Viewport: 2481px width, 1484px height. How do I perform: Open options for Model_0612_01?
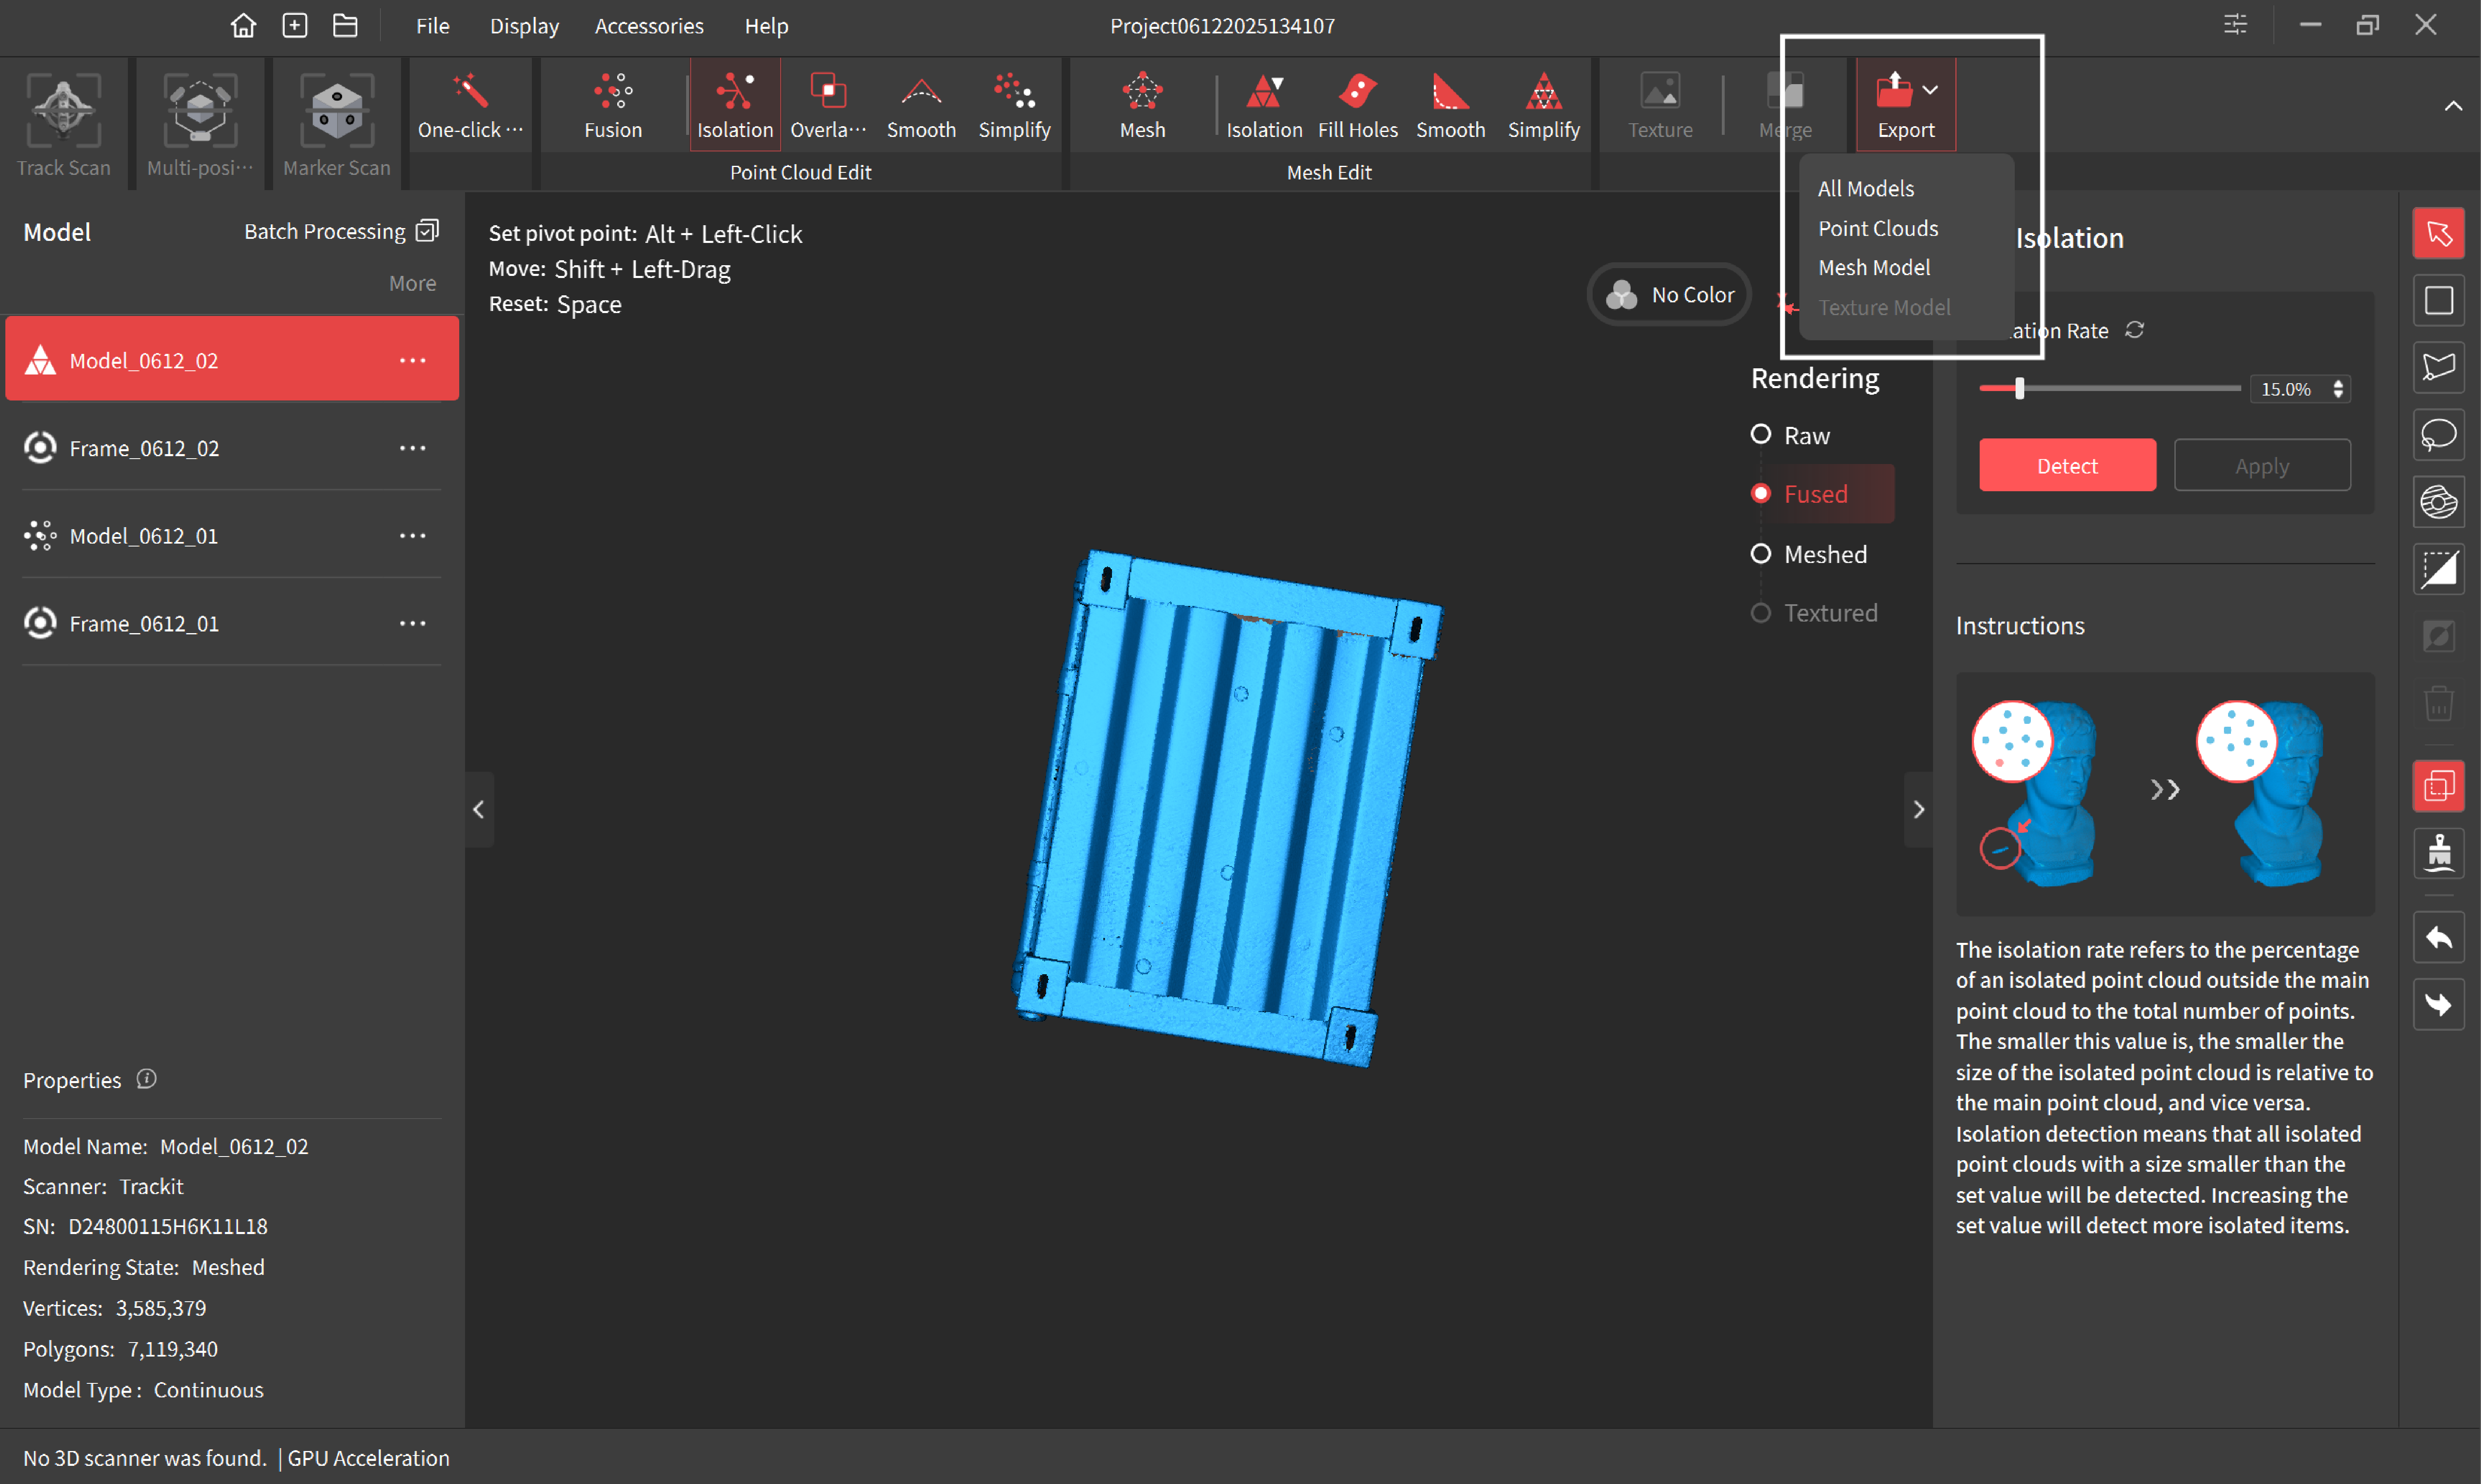(412, 536)
